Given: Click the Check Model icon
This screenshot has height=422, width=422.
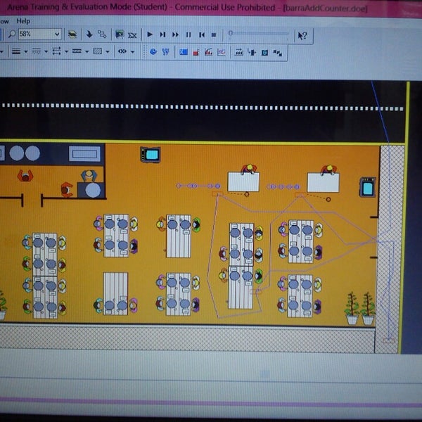Looking at the screenshot, I should pyautogui.click(x=132, y=35).
